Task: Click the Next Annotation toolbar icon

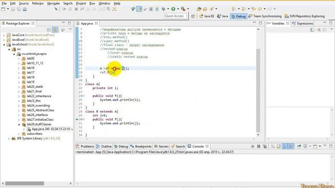Action: click(233, 9)
